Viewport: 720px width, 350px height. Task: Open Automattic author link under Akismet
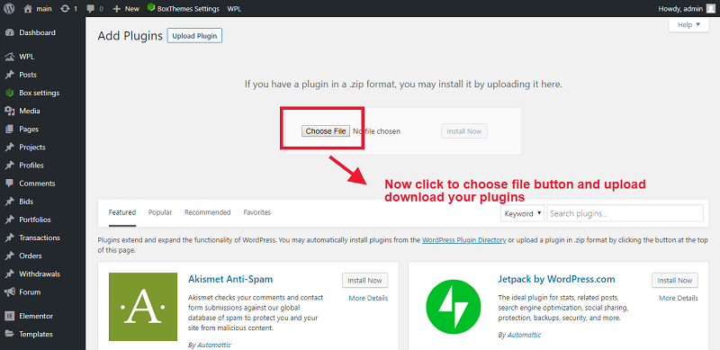214,345
